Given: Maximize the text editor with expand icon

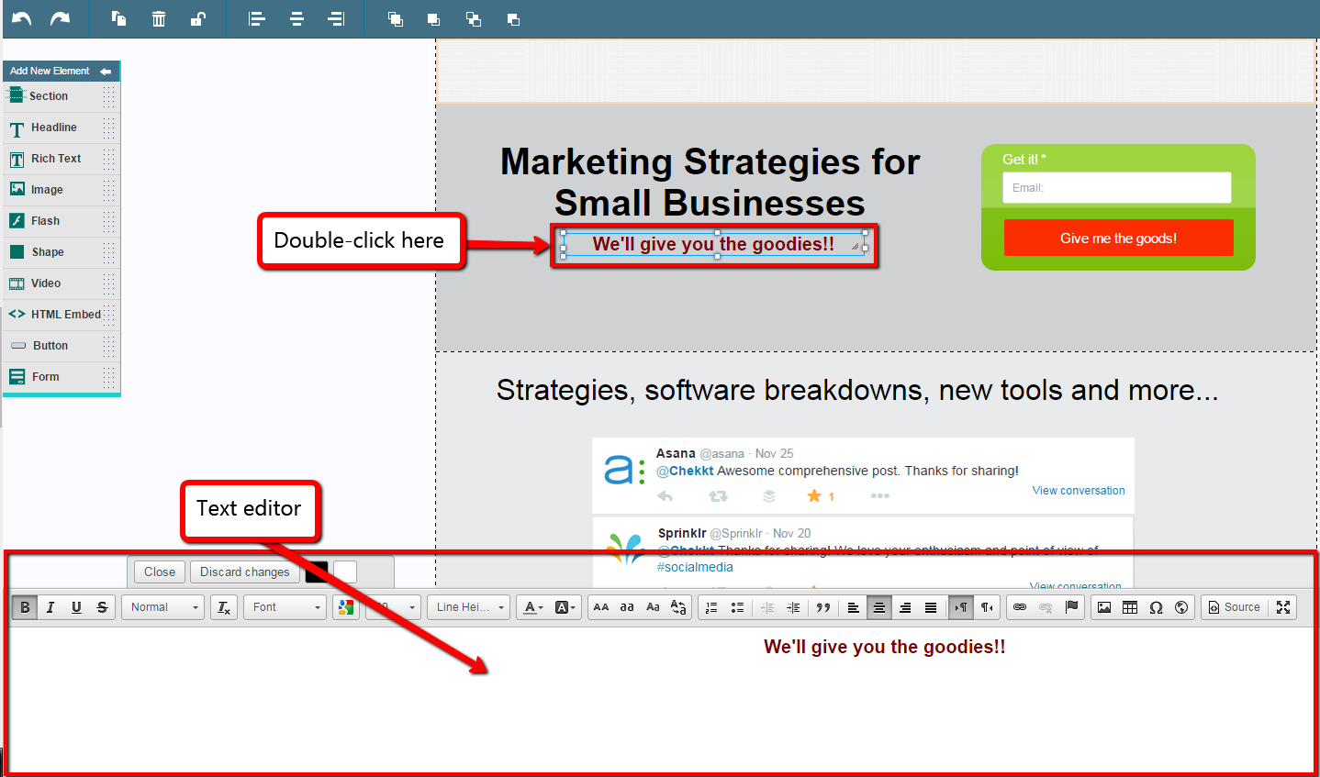Looking at the screenshot, I should click(1283, 607).
